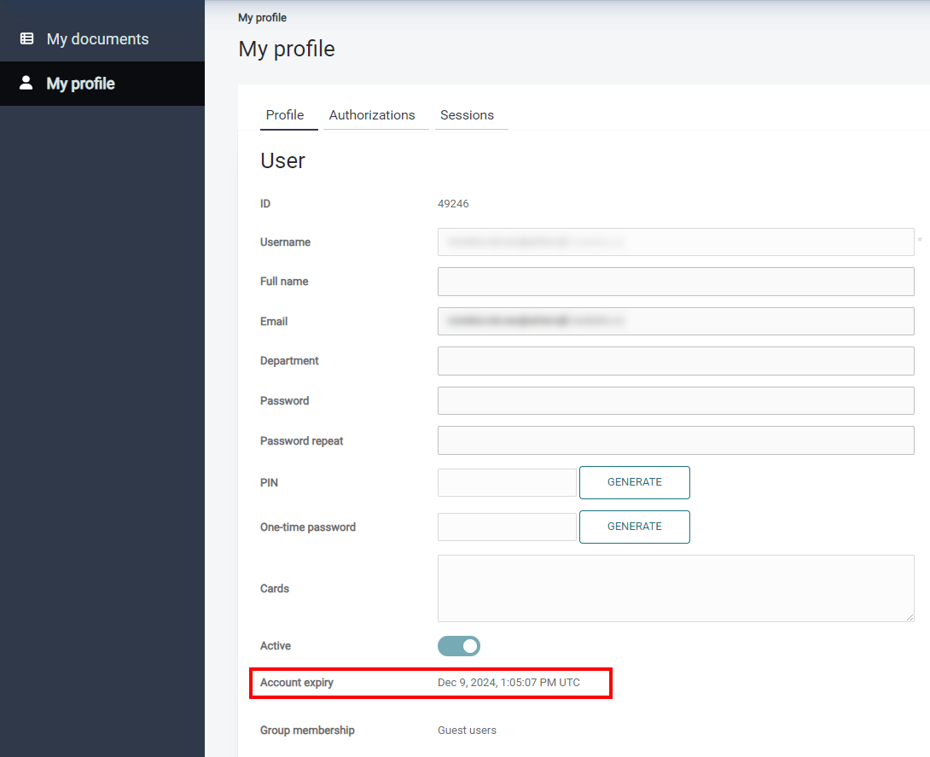Click inside the Cards text area
This screenshot has width=930, height=757.
pyautogui.click(x=675, y=588)
